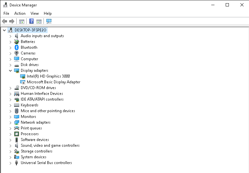Expand the Audio inputs and outputs category
This screenshot has height=173, width=249.
tap(11, 36)
